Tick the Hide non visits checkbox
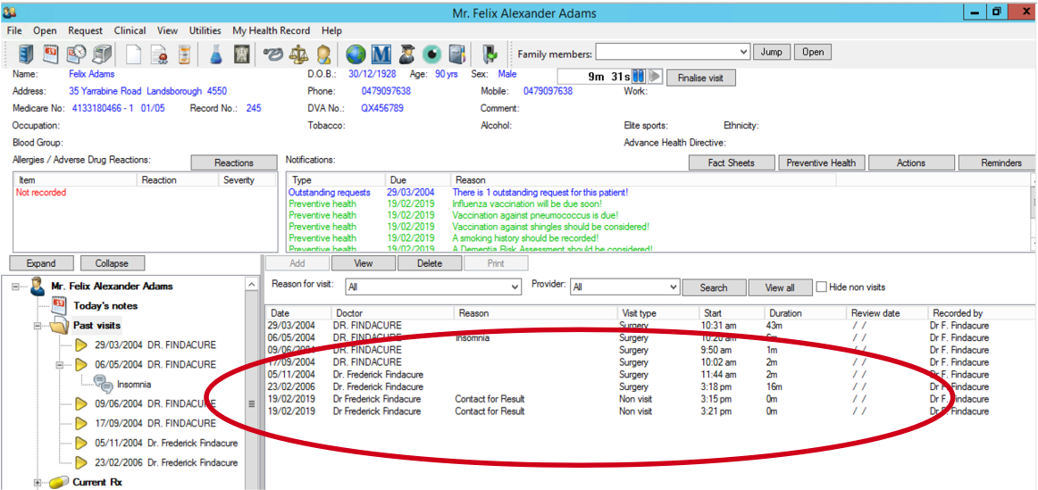This screenshot has height=490, width=1038. tap(822, 287)
